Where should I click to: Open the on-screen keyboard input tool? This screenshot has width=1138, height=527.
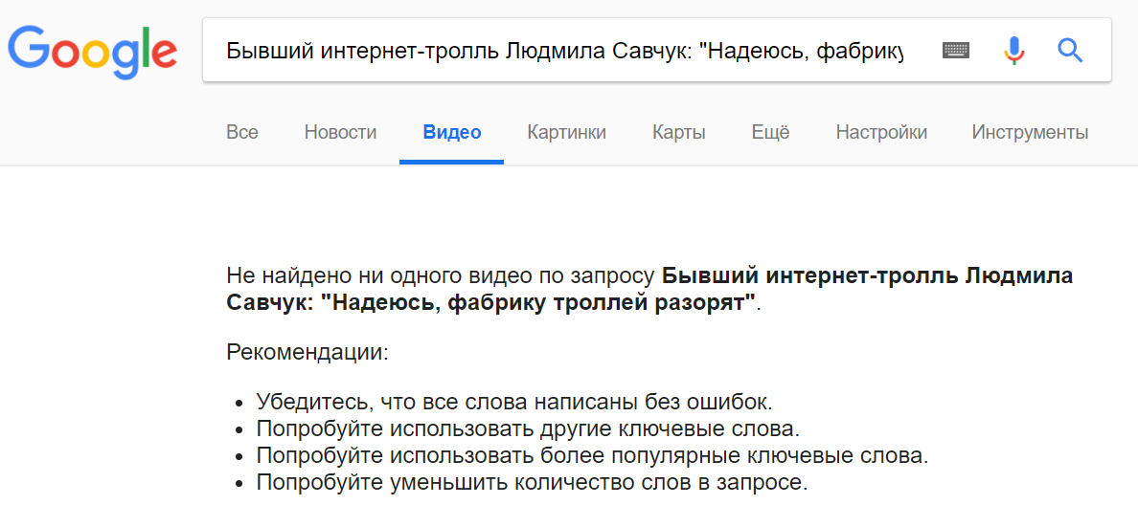point(956,51)
